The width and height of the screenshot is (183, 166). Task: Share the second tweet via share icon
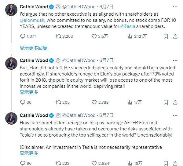click(175, 102)
